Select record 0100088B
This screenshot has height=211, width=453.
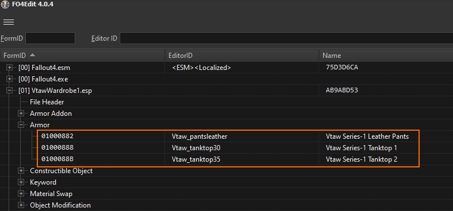(57, 159)
